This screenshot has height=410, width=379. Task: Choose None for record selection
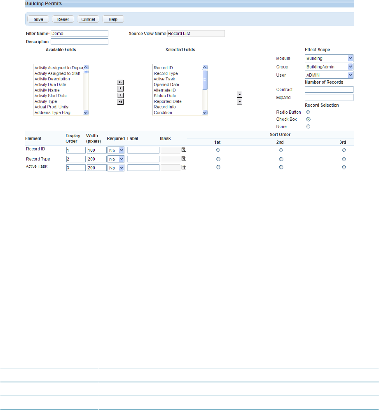tap(309, 127)
